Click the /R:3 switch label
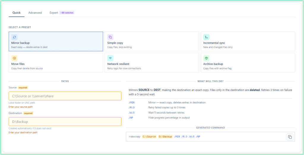Viewport: 304px width, 155px height. [132, 107]
